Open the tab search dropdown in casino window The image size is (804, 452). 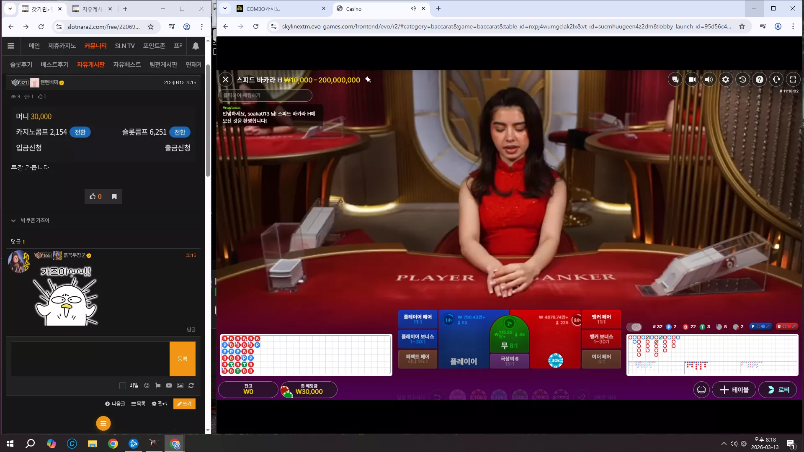pos(225,8)
